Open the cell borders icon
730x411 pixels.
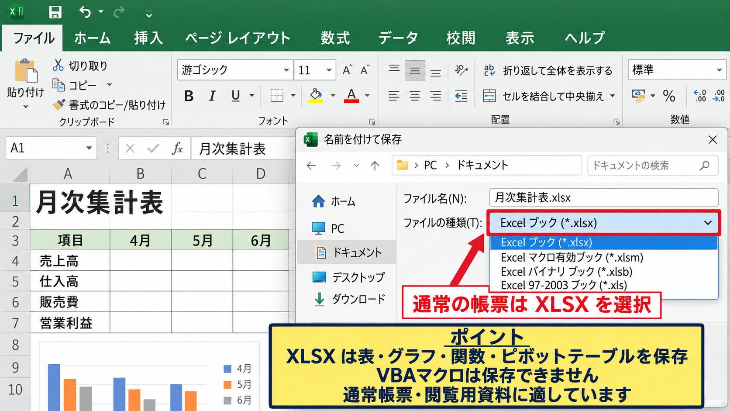tap(277, 95)
